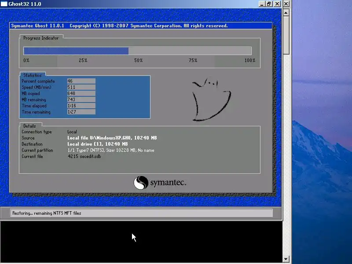352x264 pixels.
Task: Click the vertical scrollbar thumb
Action: (286, 35)
